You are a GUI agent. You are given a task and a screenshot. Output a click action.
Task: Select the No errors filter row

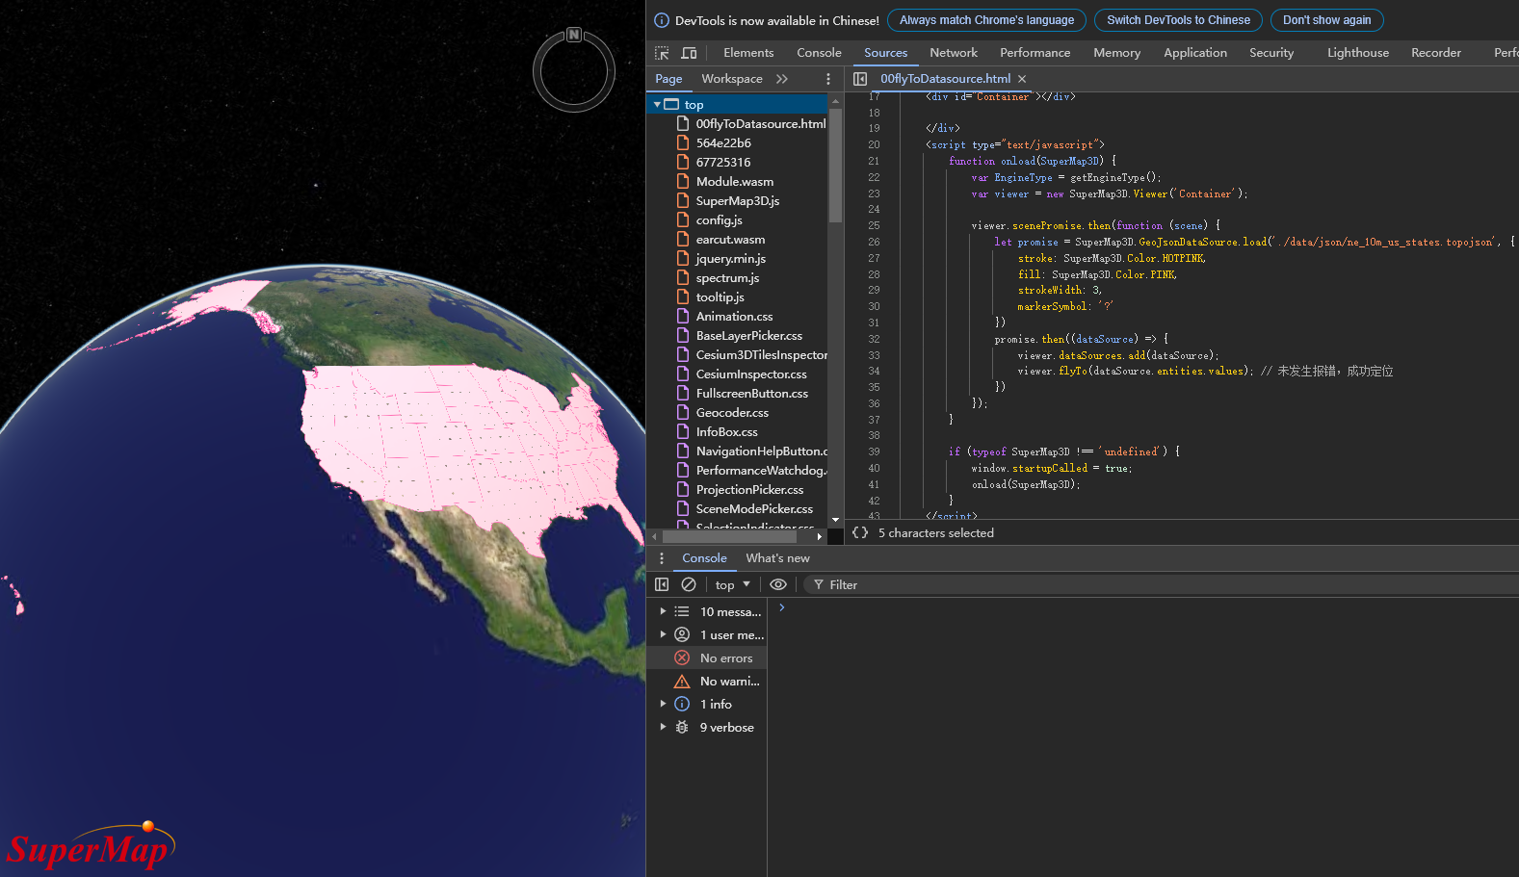click(x=707, y=658)
